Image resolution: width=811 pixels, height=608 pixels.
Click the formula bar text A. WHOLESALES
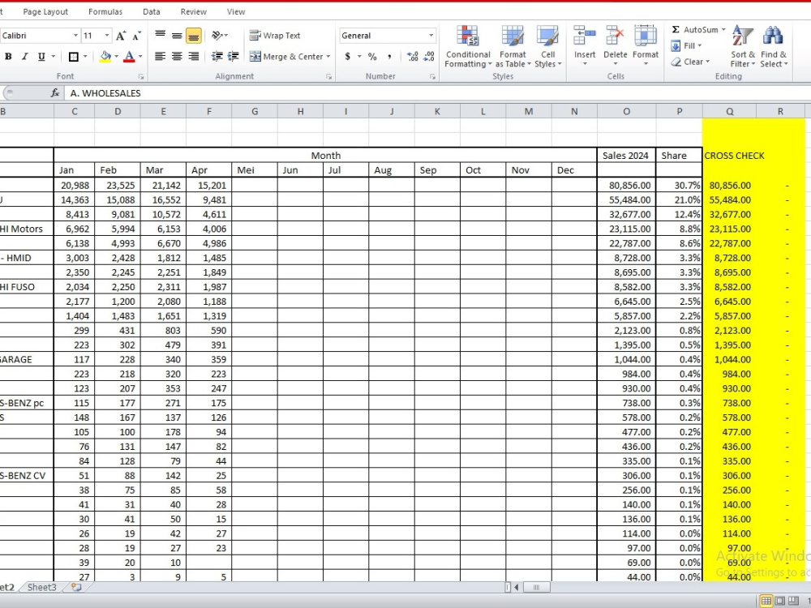105,93
